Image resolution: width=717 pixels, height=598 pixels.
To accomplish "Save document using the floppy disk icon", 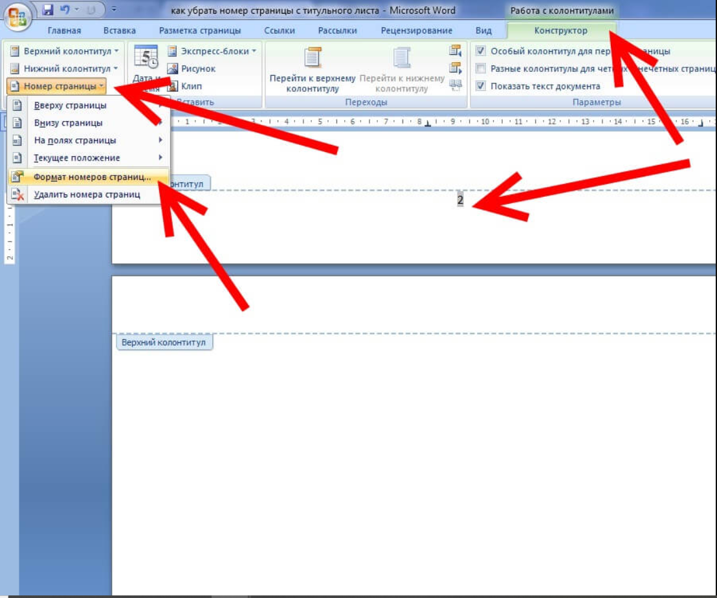I will [x=47, y=10].
